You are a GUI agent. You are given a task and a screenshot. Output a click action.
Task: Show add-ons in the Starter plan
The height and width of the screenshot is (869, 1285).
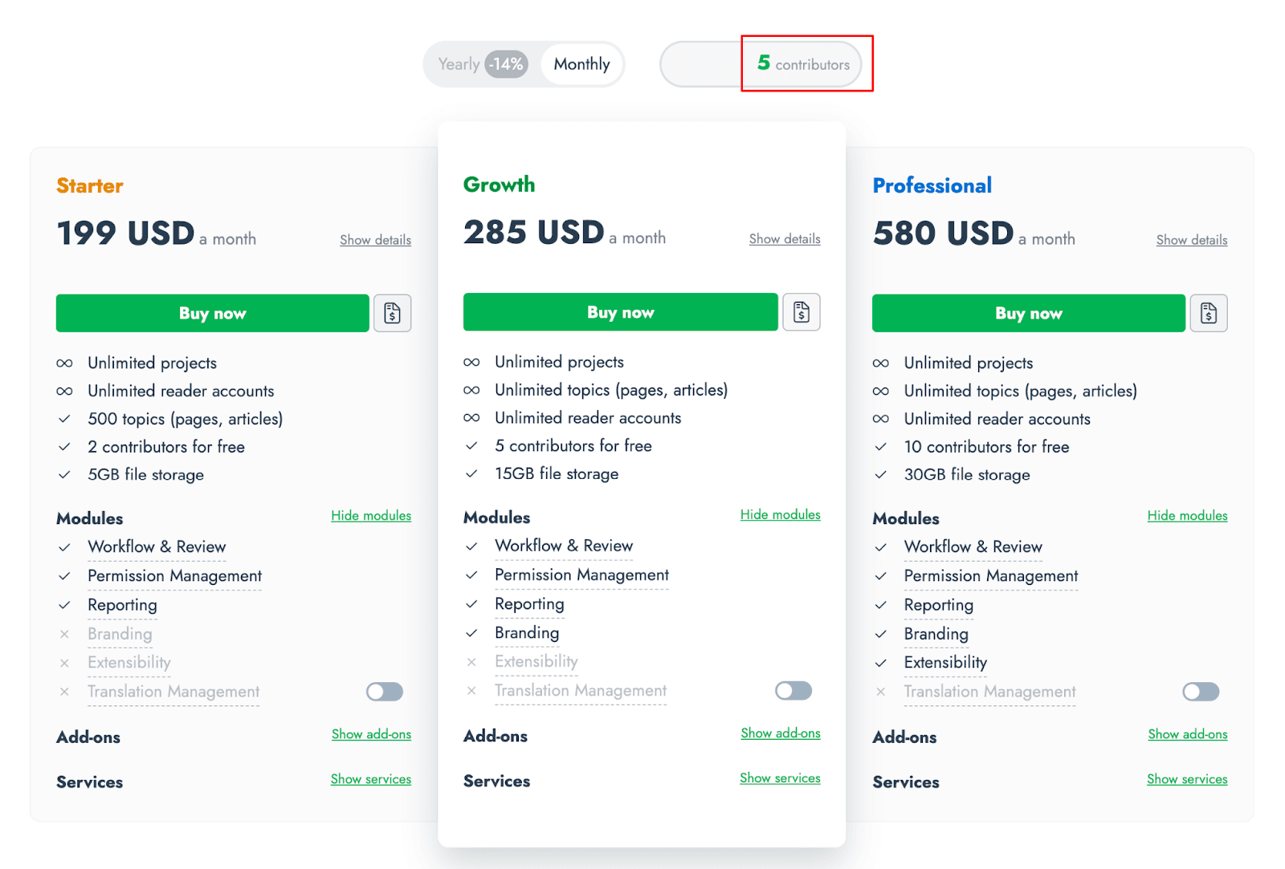(371, 734)
